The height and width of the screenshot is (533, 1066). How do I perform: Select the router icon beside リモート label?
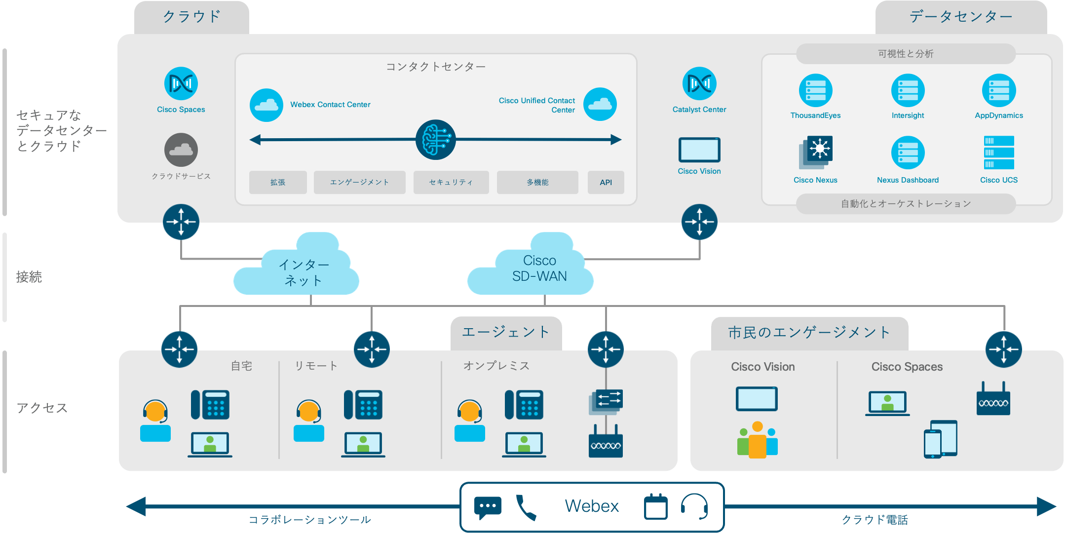coord(372,349)
